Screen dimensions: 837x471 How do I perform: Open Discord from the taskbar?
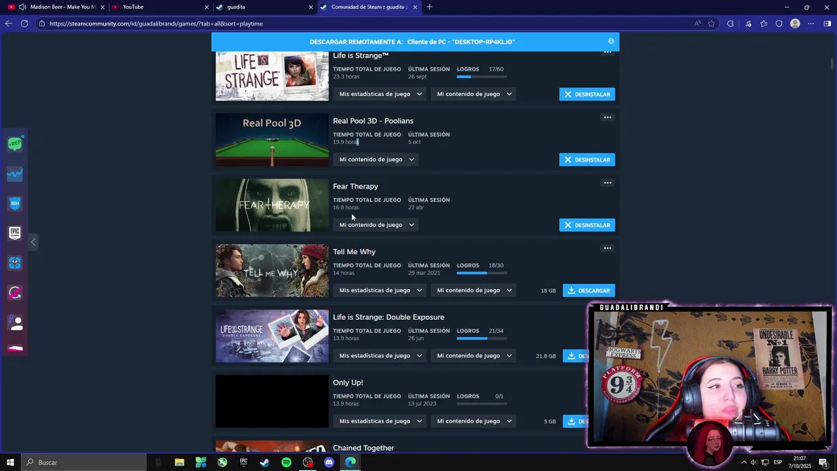[x=329, y=462]
